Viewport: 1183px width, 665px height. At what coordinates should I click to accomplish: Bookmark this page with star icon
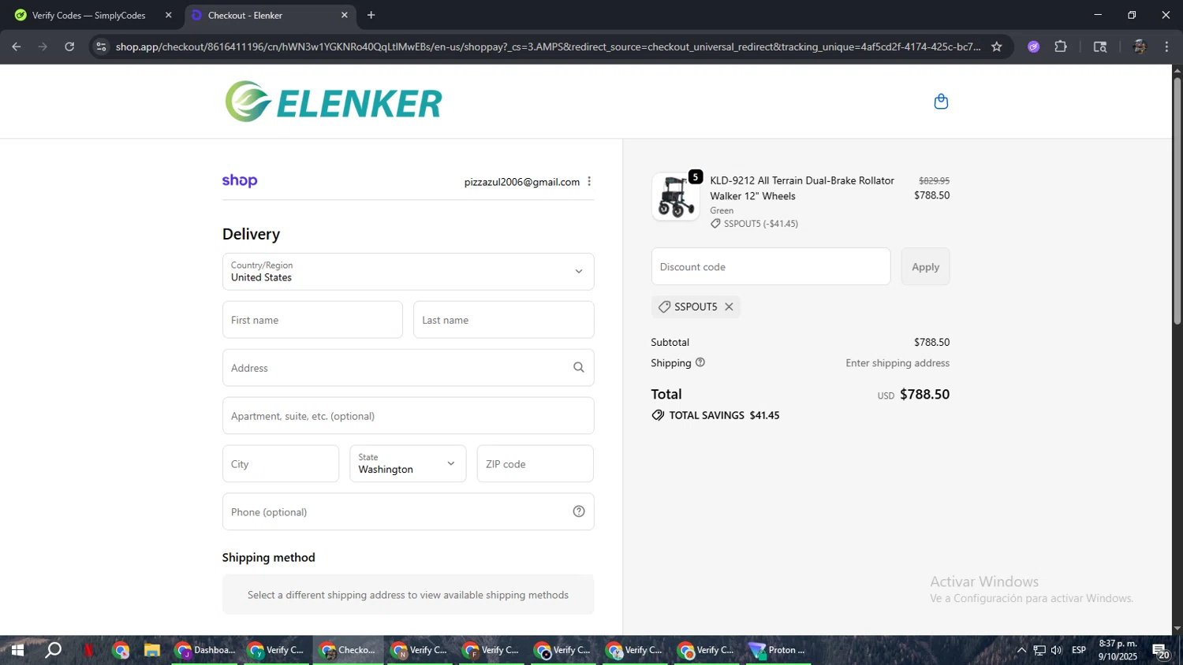click(x=997, y=46)
